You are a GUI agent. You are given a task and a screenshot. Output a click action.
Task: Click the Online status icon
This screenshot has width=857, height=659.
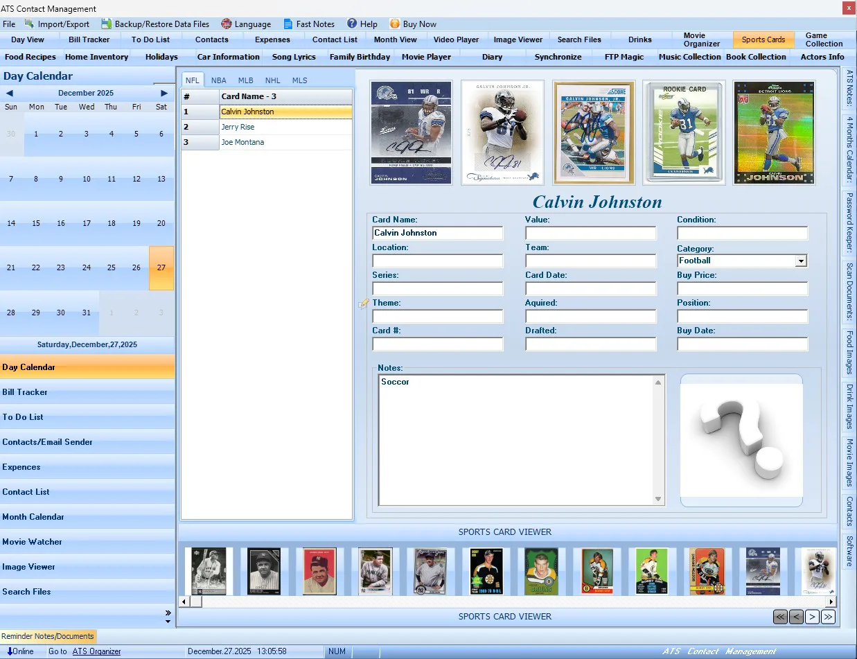coord(10,651)
